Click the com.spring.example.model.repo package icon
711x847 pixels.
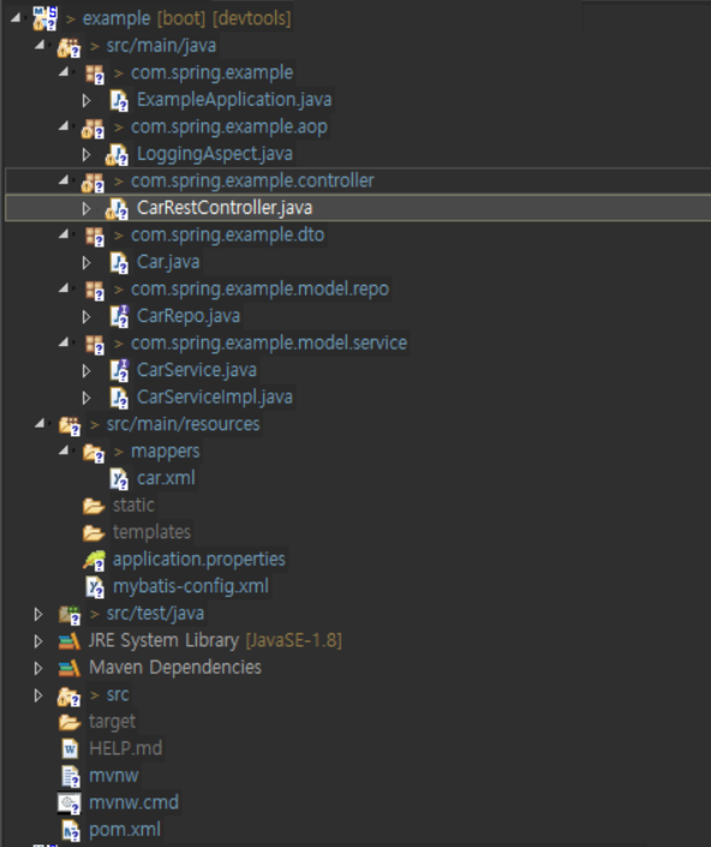(95, 290)
